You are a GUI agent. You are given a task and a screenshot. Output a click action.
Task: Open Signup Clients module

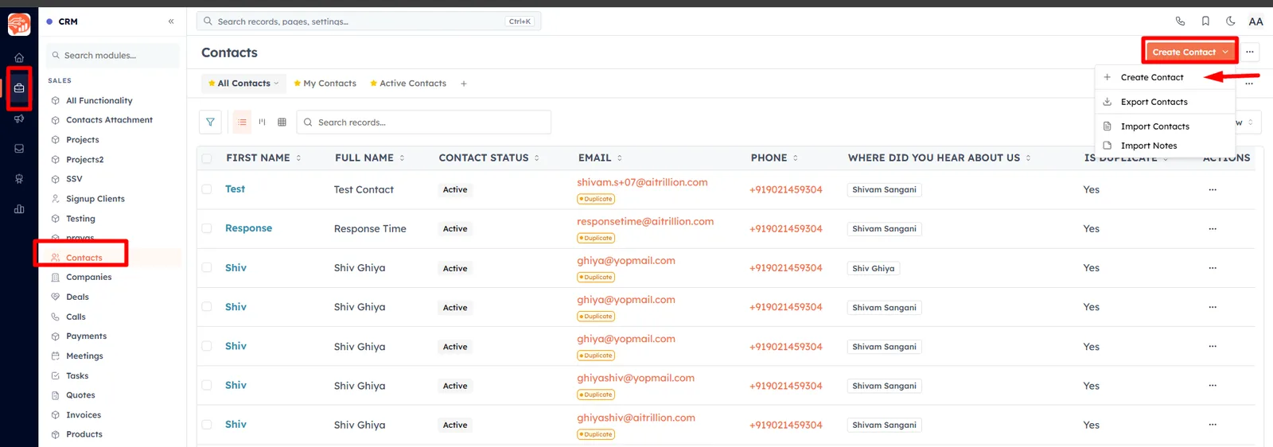click(x=95, y=199)
